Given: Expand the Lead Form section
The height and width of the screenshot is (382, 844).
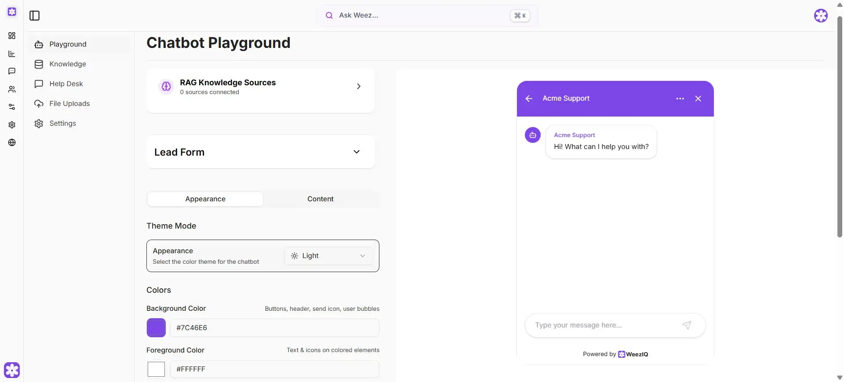Looking at the screenshot, I should tap(357, 152).
